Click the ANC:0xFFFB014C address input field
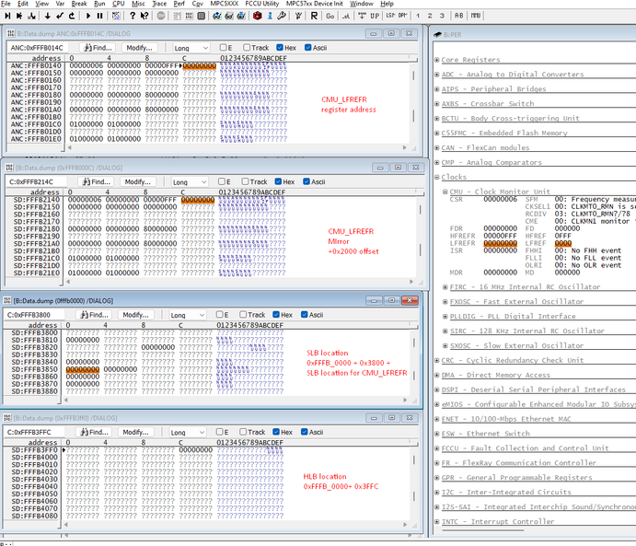 coord(38,48)
